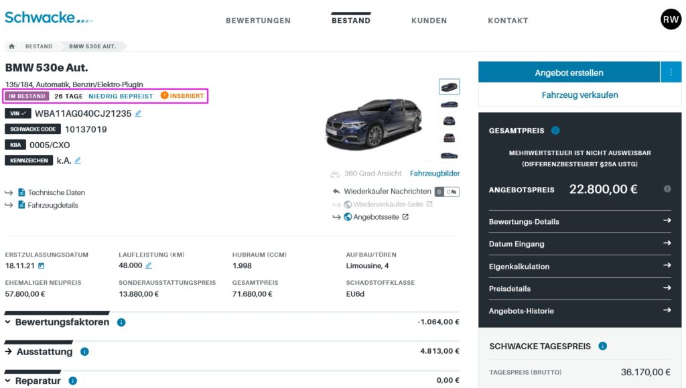Screen dimensions: 686x388
Task: Go to the Bewertungen tab
Action: (x=258, y=21)
